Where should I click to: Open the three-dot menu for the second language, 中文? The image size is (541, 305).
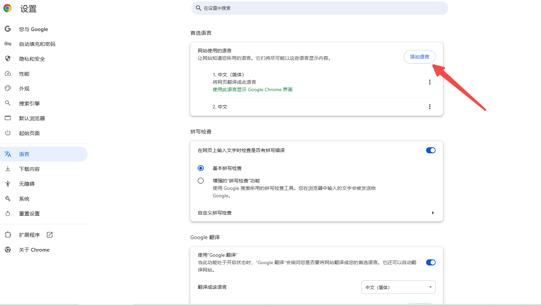(429, 107)
